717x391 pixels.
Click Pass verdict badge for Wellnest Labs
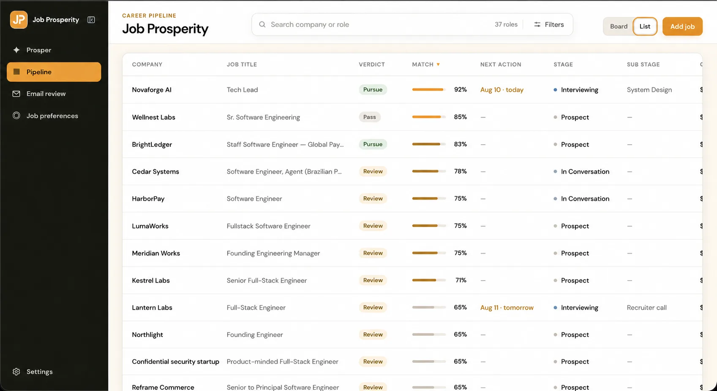tap(370, 117)
